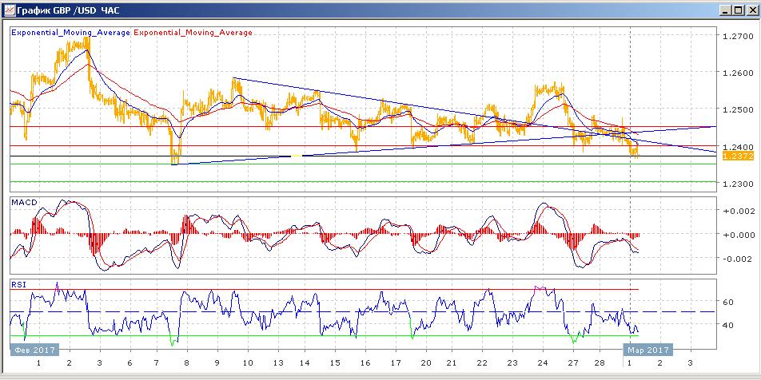Click the Фев 2017 month marker

33,350
